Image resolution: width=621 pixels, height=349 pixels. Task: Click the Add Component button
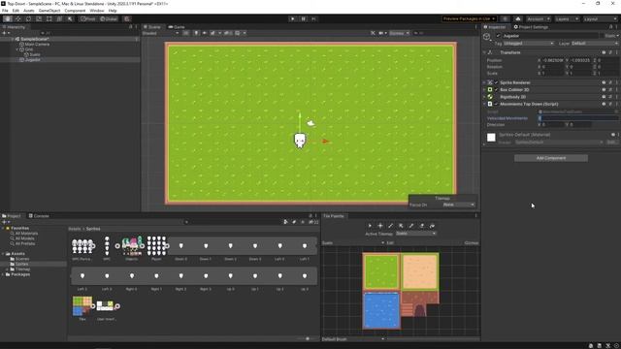click(x=551, y=158)
